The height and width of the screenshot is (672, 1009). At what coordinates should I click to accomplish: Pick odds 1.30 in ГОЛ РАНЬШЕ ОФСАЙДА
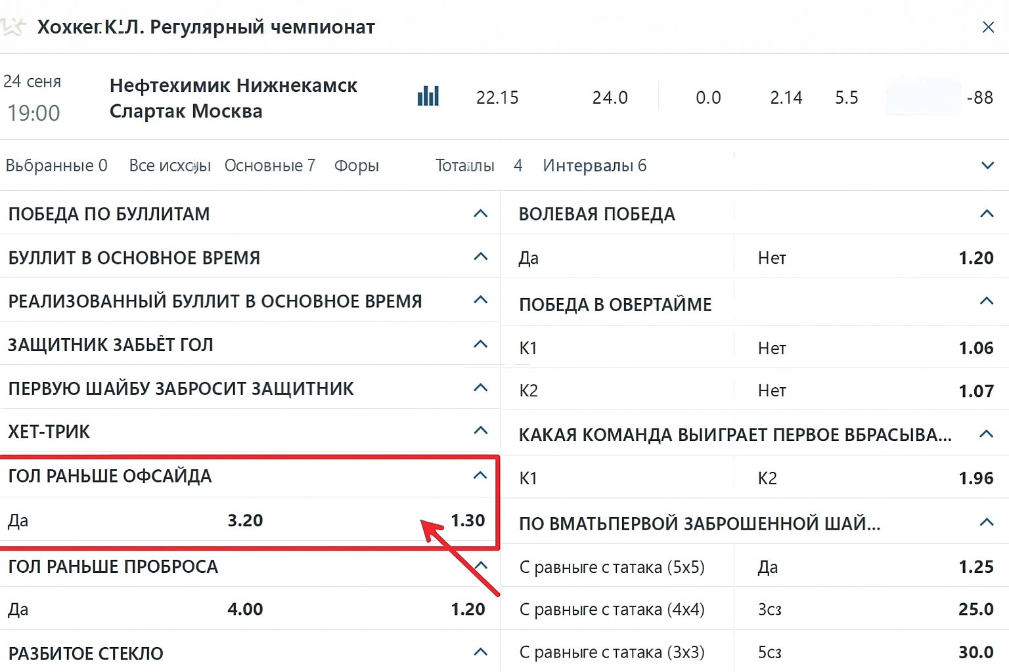[467, 520]
